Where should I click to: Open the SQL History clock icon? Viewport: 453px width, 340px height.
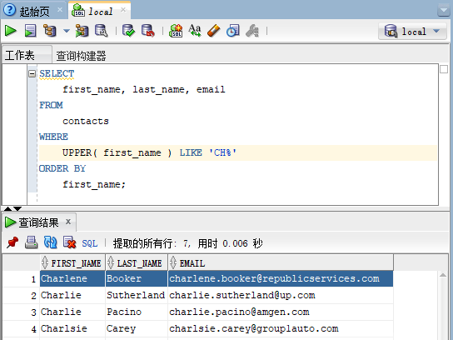pos(233,31)
